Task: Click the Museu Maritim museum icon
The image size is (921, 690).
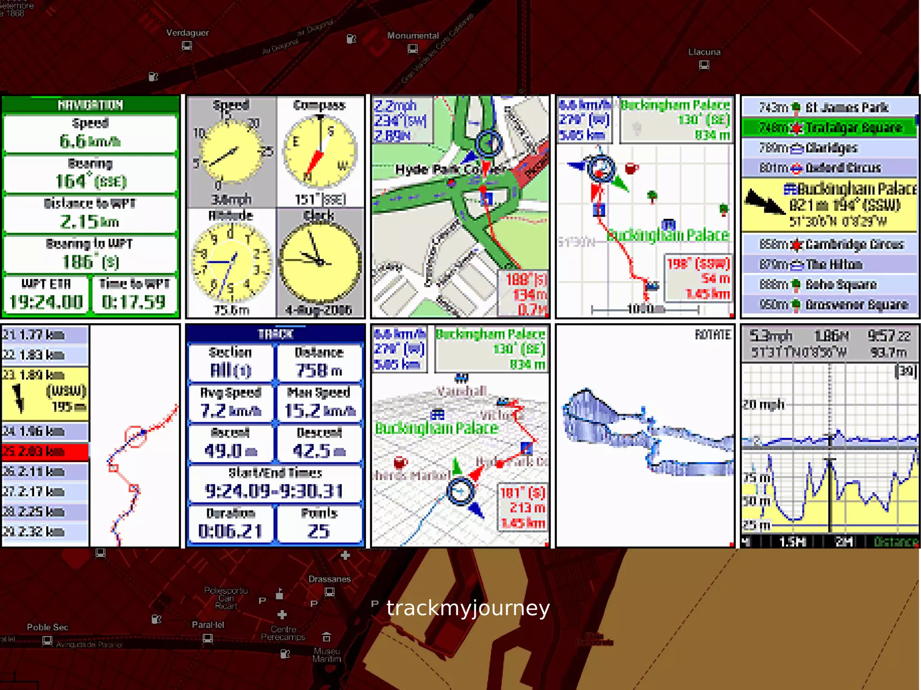Action: click(326, 637)
